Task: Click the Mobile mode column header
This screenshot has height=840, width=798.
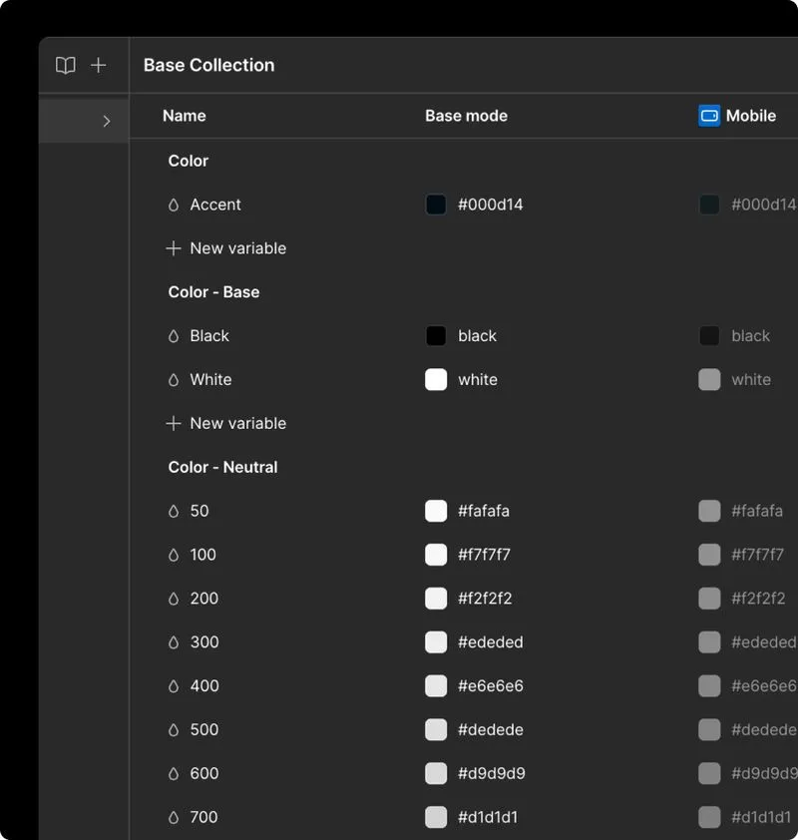Action: (750, 116)
